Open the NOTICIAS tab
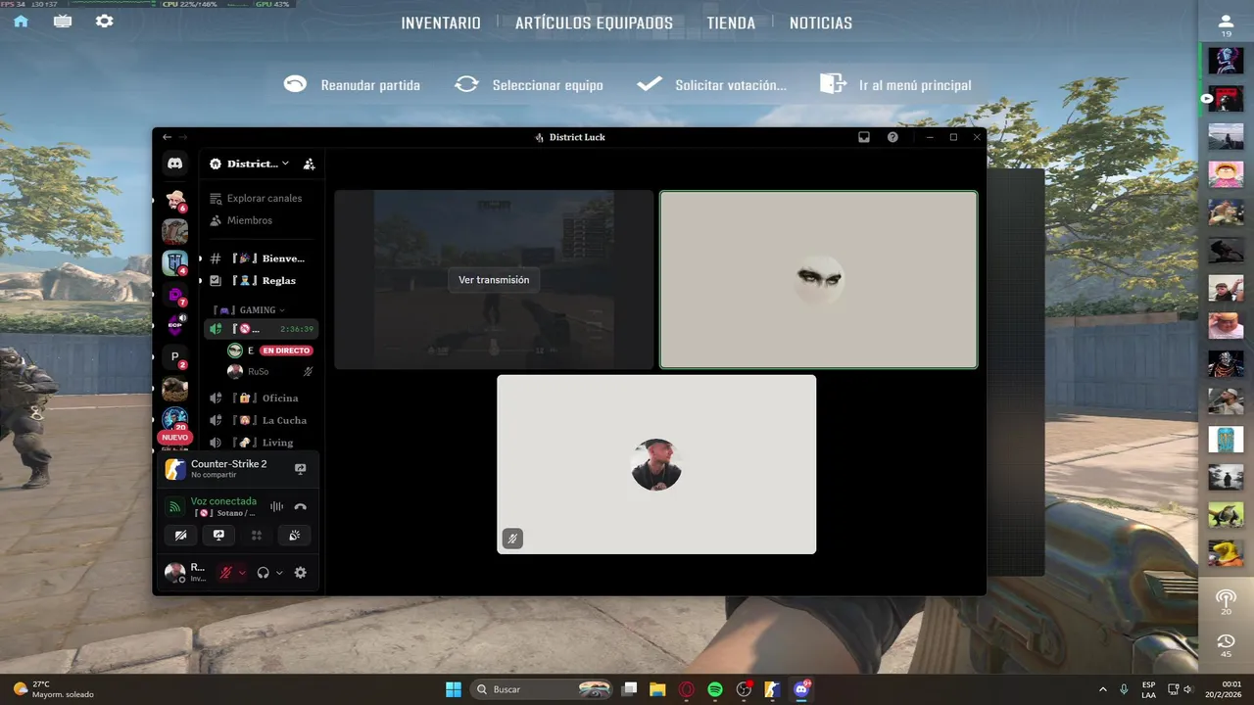 821,23
